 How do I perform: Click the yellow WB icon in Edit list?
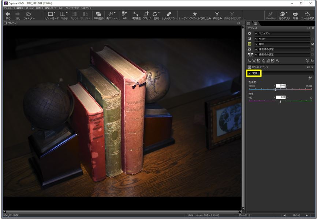250,44
